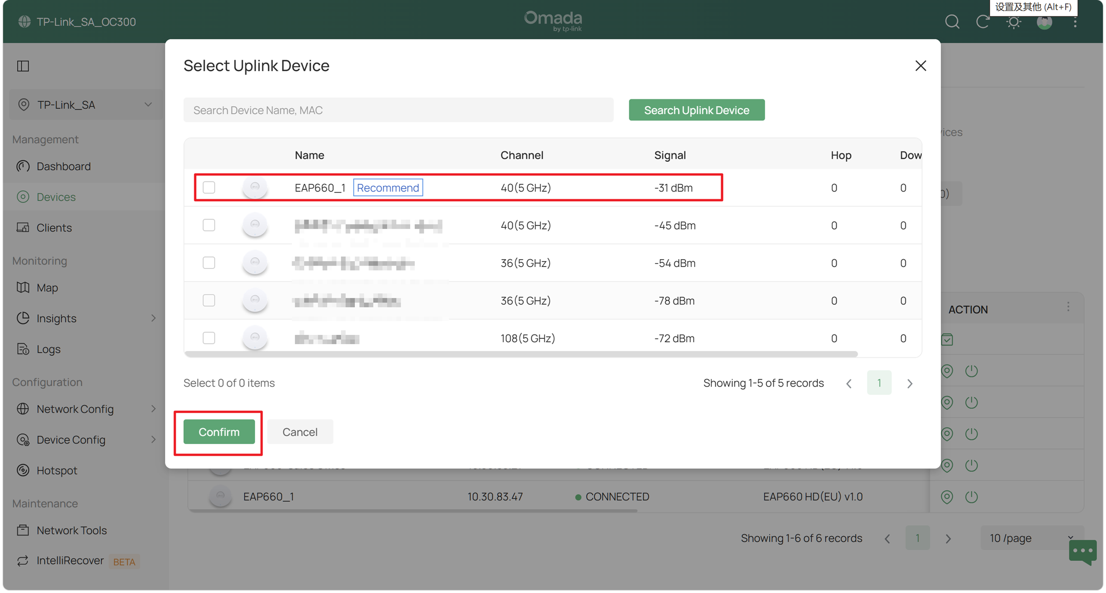Viewport: 1106px width, 593px height.
Task: Click the device icon in EAP660_1 uplink row
Action: coord(255,187)
